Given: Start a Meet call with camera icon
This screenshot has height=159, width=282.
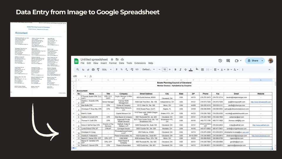Looking at the screenshot, I should (237, 61).
